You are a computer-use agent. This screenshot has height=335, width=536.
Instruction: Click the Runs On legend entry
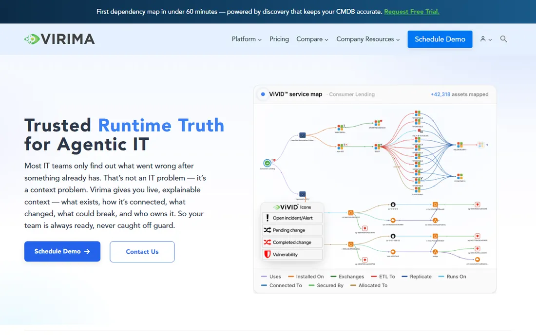tap(452, 277)
